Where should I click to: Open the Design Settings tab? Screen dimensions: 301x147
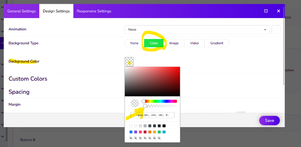click(x=56, y=11)
